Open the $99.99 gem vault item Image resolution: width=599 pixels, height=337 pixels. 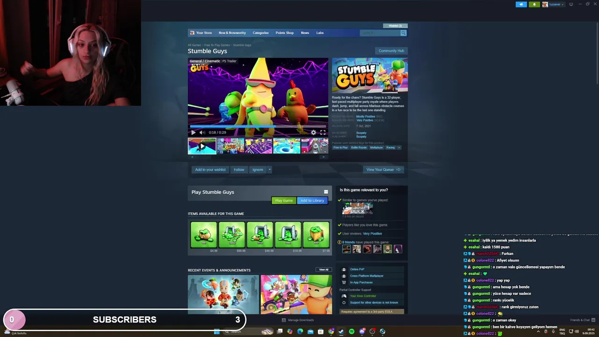pyautogui.click(x=232, y=235)
